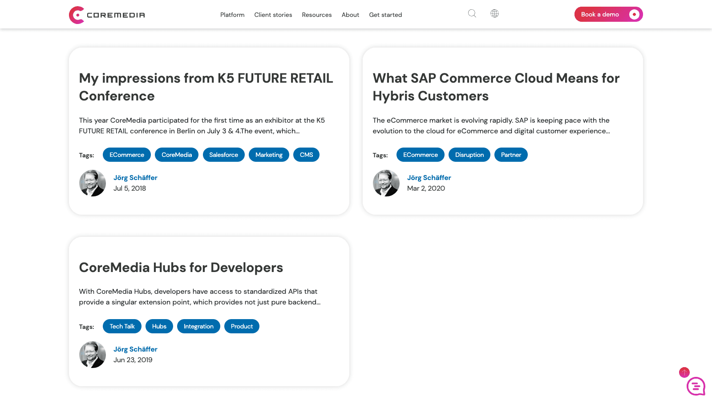This screenshot has height=400, width=712.
Task: Select the CoreMedia tag
Action: 177,155
